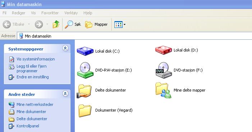
Task: Click the Views grid icon in toolbar
Action: pyautogui.click(x=118, y=24)
